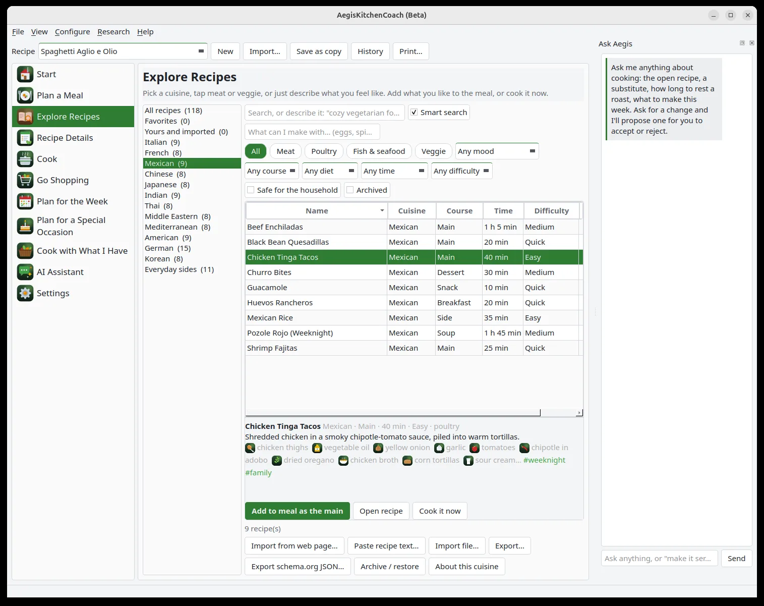Open the File menu
Viewport: 764px width, 606px height.
click(x=18, y=32)
